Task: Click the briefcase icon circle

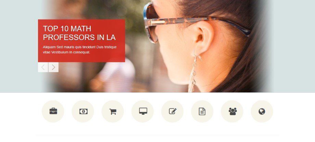Action: tap(53, 111)
